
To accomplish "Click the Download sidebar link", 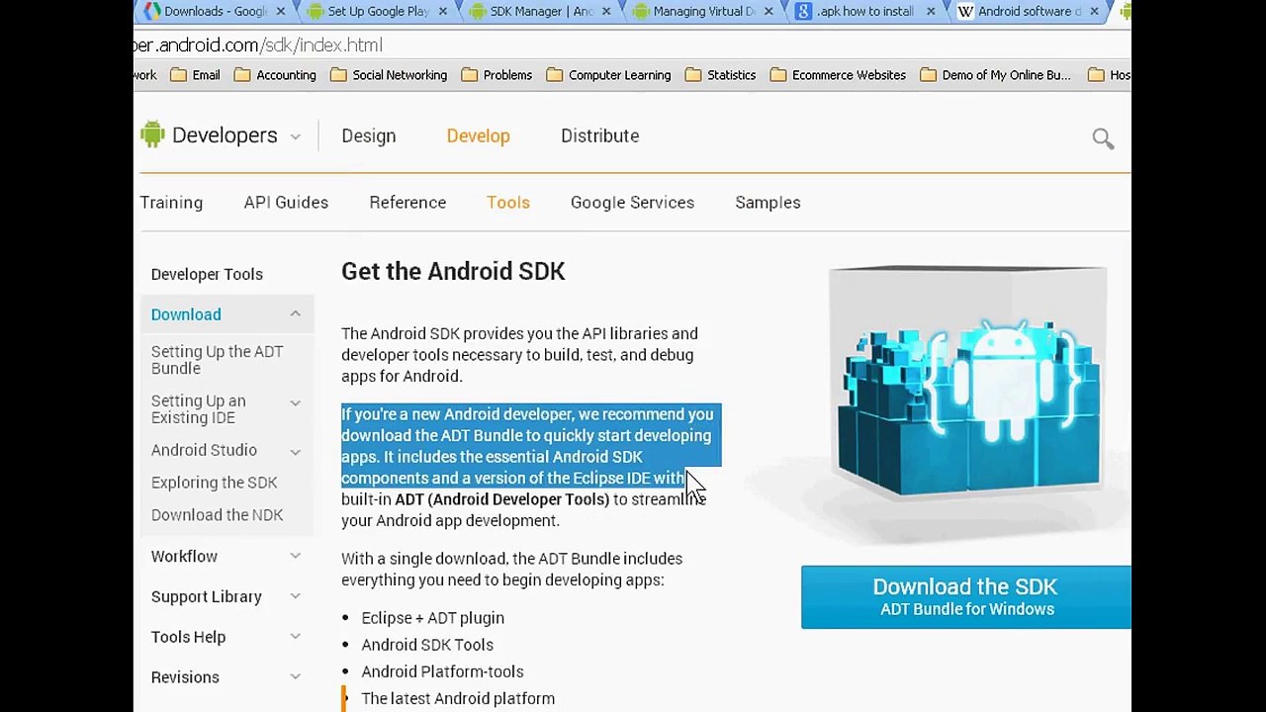I will pyautogui.click(x=186, y=314).
